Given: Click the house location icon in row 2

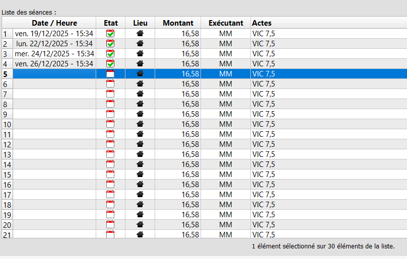Looking at the screenshot, I should coord(140,44).
